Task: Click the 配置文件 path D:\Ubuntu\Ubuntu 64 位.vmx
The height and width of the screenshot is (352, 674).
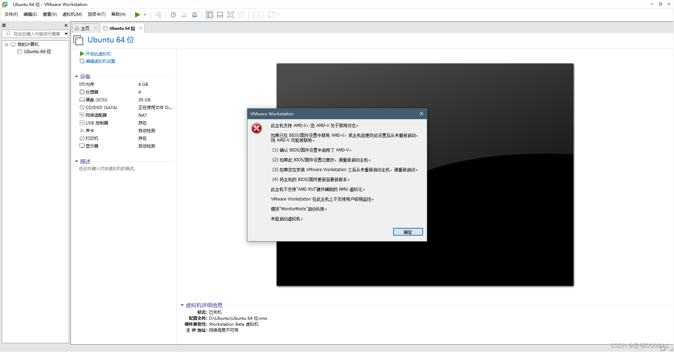Action: coord(238,318)
